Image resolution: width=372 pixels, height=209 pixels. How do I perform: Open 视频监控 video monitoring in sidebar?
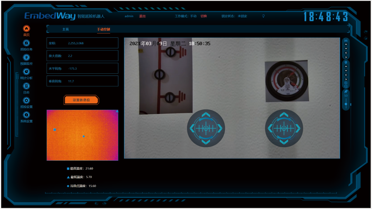(x=26, y=57)
